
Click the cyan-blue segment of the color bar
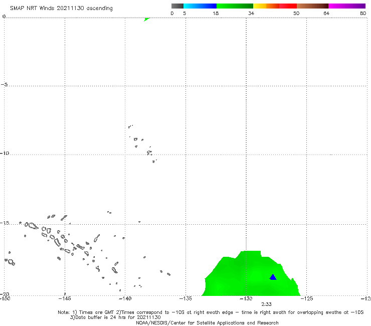click(x=200, y=6)
